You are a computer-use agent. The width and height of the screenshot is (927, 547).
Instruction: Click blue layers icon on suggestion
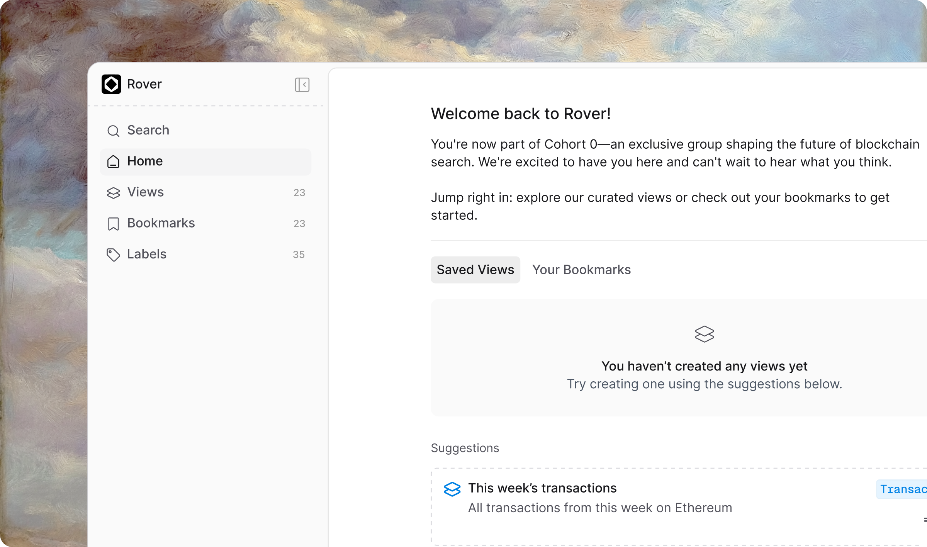(x=452, y=489)
